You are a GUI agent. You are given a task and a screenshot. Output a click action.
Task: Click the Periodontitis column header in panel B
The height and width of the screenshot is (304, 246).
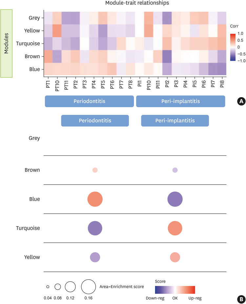[x=95, y=120]
